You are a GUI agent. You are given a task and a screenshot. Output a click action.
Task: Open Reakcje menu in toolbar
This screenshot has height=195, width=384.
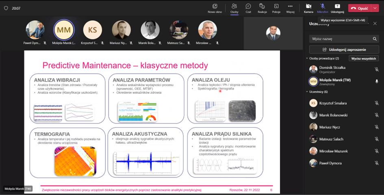tap(262, 8)
